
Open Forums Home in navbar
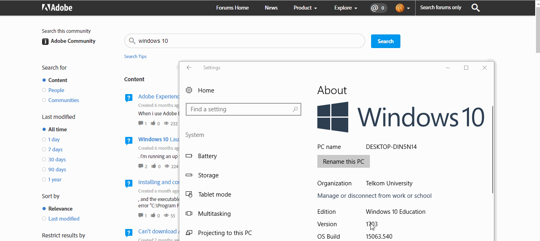[232, 8]
